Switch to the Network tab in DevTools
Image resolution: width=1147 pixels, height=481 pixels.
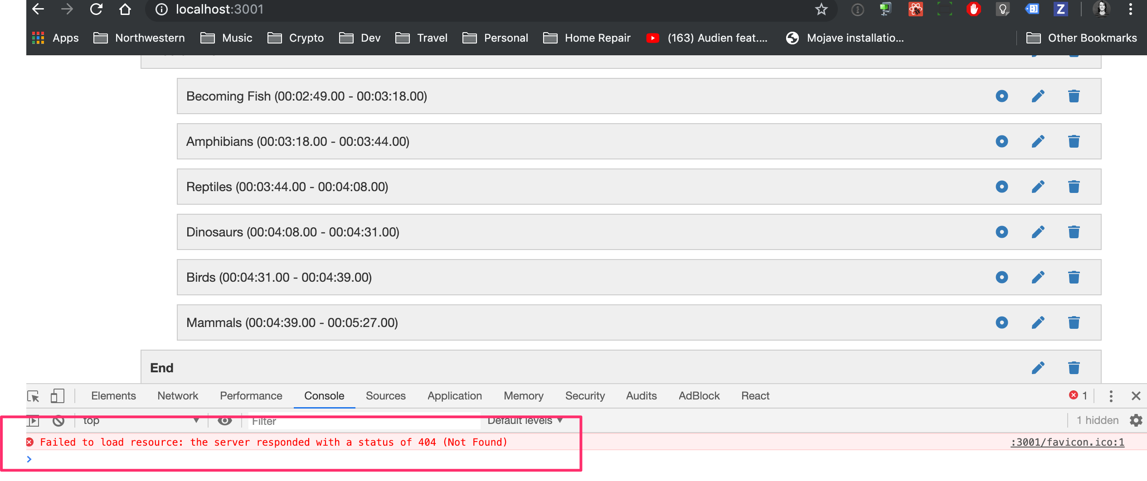[177, 395]
